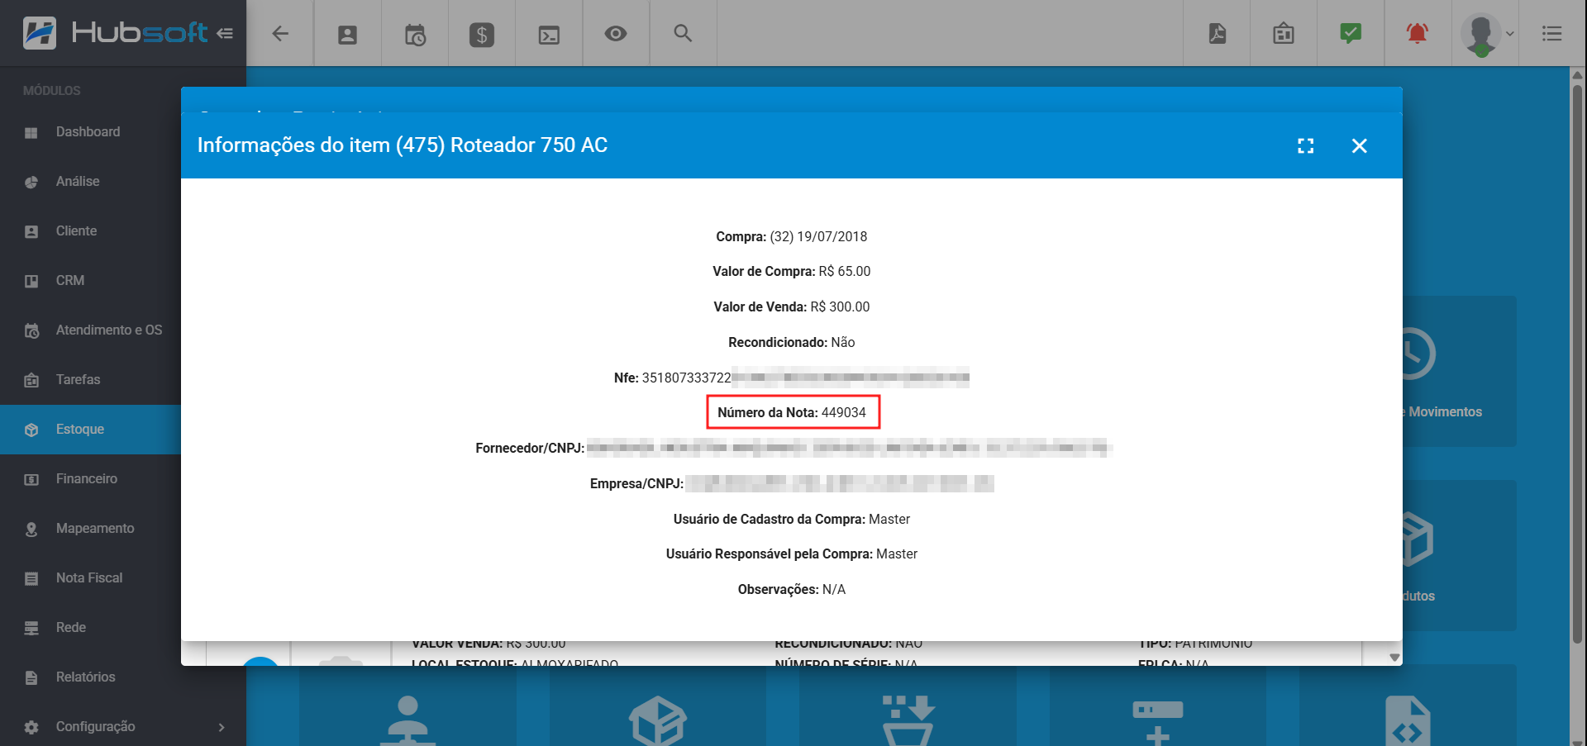The image size is (1587, 746).
Task: Open the client contact card icon
Action: [x=347, y=34]
